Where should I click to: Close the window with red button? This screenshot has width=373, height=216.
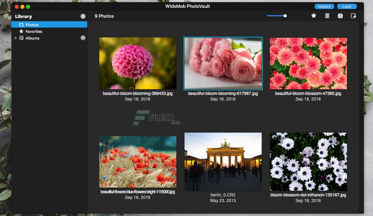coord(17,7)
